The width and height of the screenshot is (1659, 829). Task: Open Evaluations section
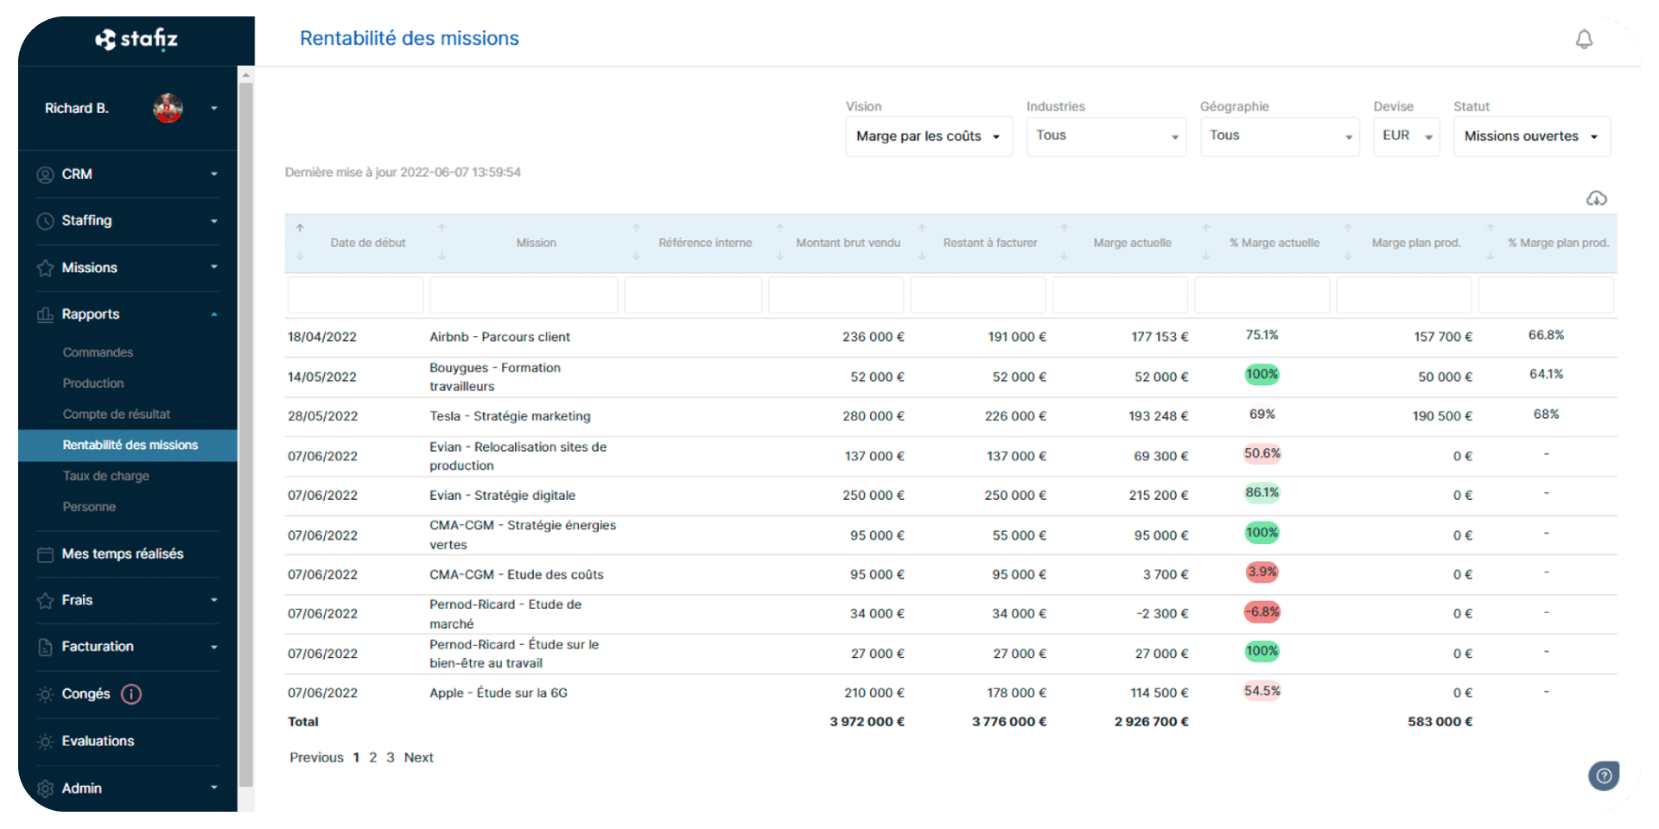tap(98, 742)
